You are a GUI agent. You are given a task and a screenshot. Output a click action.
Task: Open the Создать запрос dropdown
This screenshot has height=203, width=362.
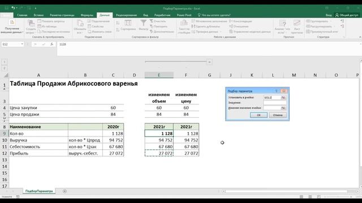[x=31, y=27]
